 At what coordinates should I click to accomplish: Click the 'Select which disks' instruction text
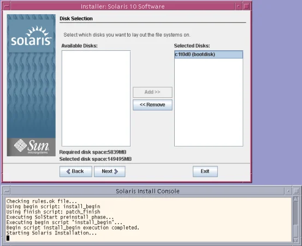(127, 35)
